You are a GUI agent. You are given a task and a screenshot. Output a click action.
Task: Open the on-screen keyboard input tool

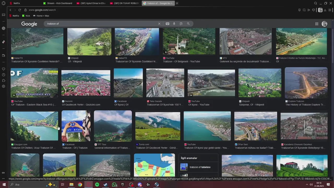point(168,24)
